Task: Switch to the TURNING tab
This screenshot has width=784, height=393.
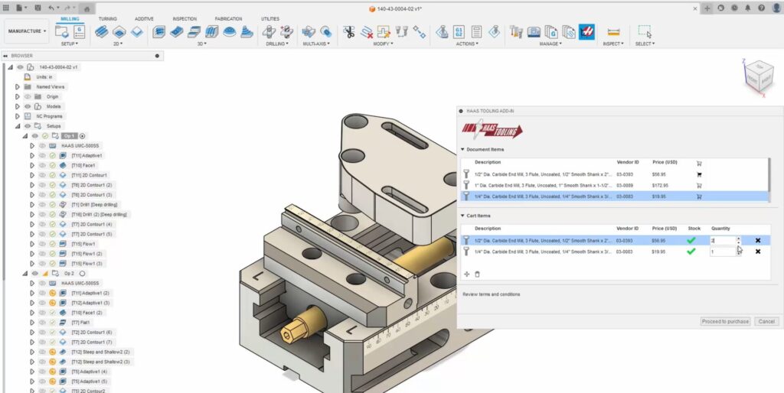Action: [x=108, y=18]
